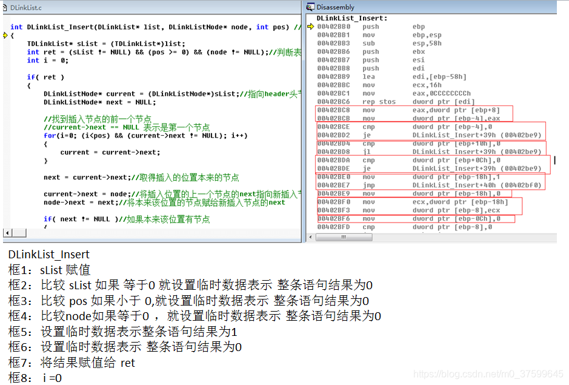Click the 'cmp dword ptr [ebp-8],0' line at 00402BFD
The height and width of the screenshot is (385, 569).
coord(404,227)
